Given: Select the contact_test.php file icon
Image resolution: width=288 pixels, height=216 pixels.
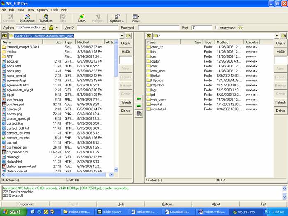Looking at the screenshot, I should 4,138.
